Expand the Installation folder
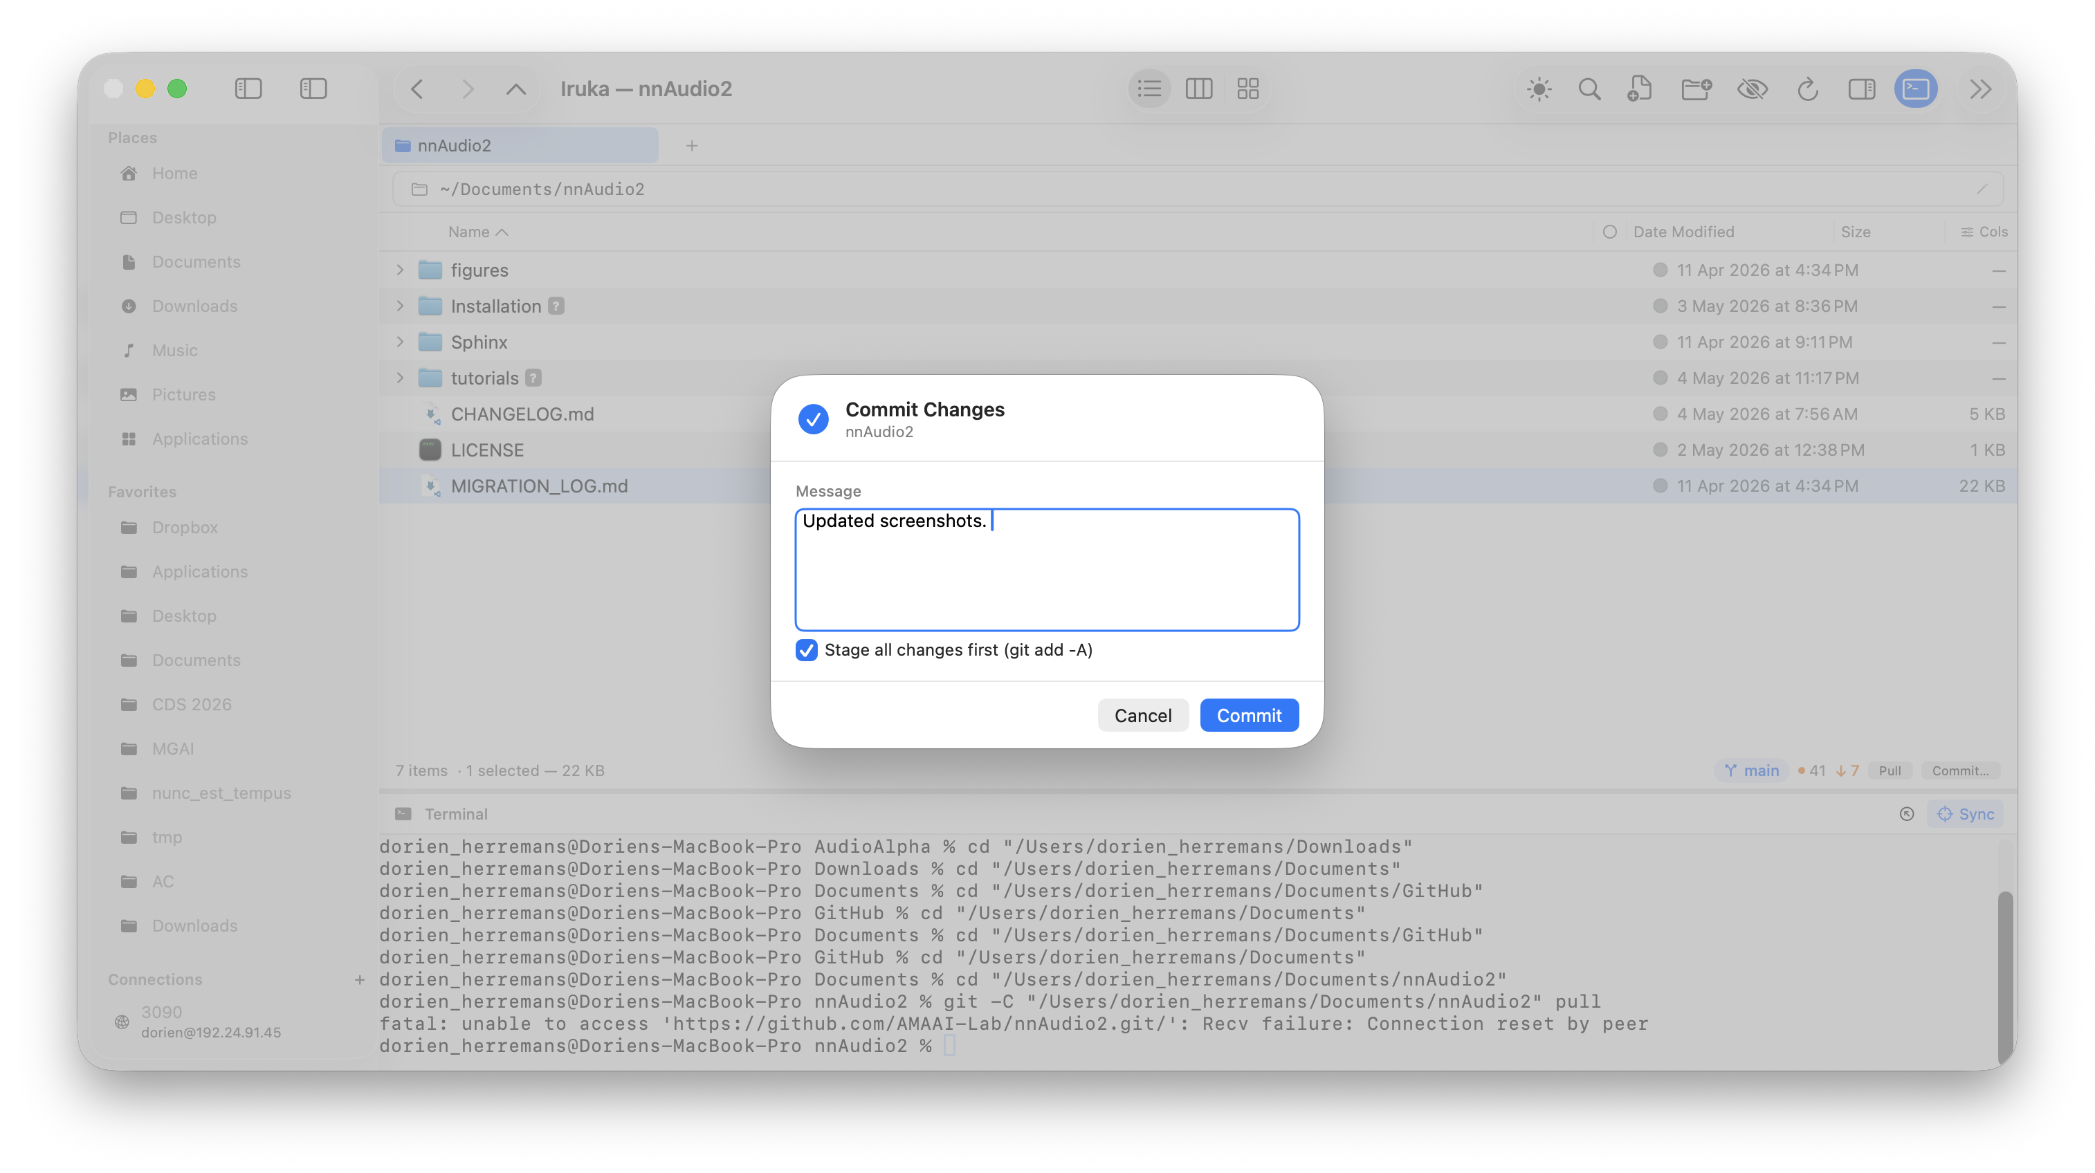This screenshot has height=1173, width=2095. (x=400, y=306)
